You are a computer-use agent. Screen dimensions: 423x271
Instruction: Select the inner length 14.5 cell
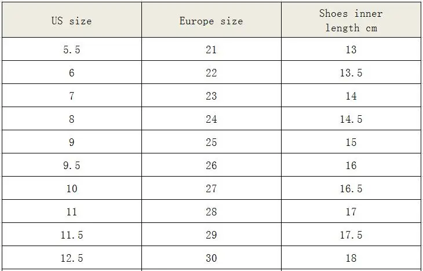(351, 119)
